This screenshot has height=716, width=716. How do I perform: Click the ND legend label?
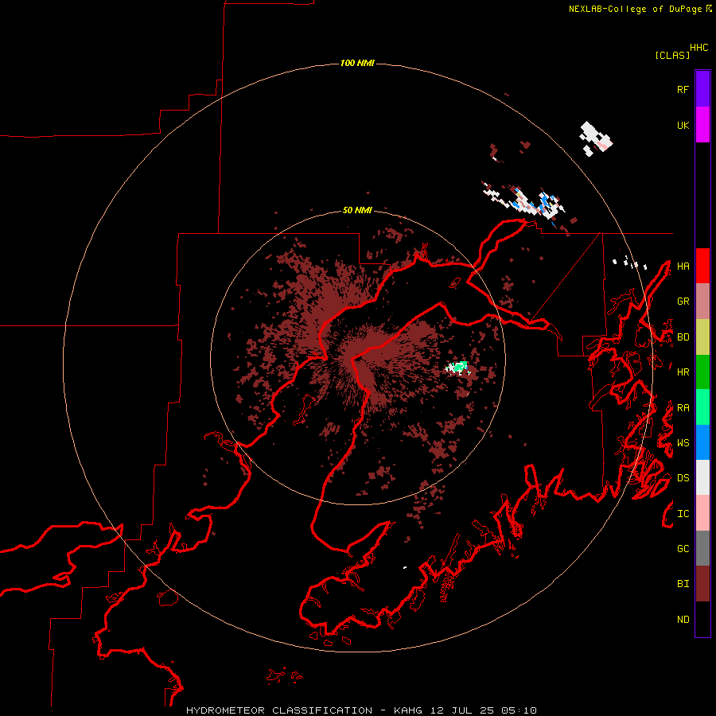click(683, 620)
